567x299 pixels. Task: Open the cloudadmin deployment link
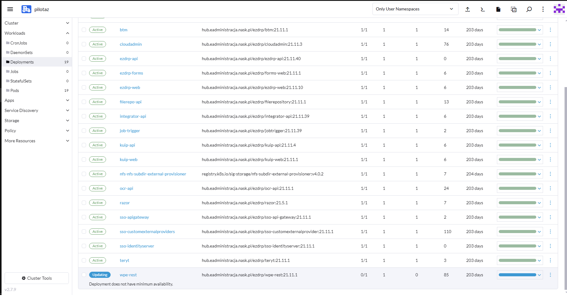click(x=131, y=44)
